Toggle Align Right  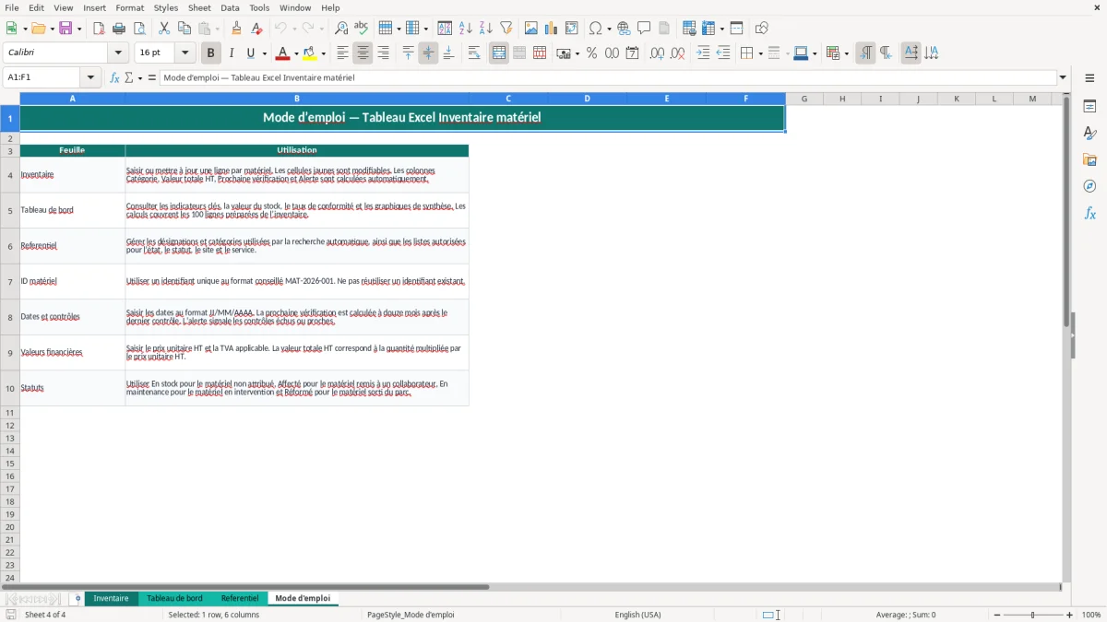[383, 53]
